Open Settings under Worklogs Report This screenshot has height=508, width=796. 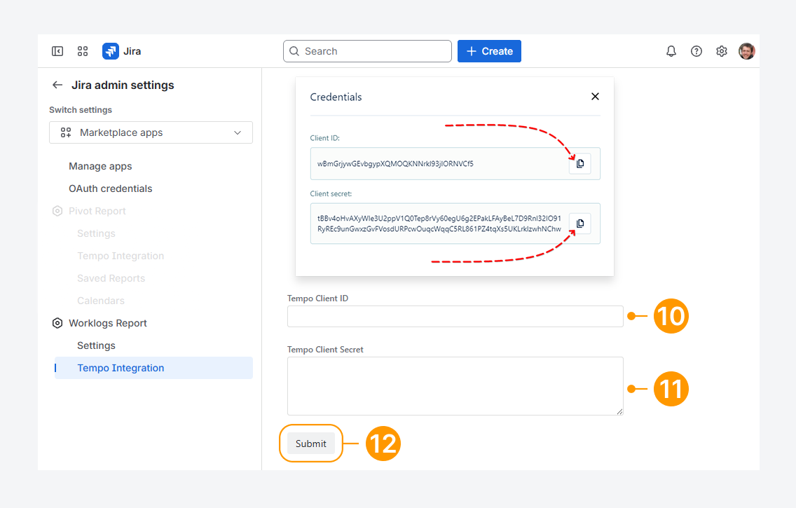point(97,345)
